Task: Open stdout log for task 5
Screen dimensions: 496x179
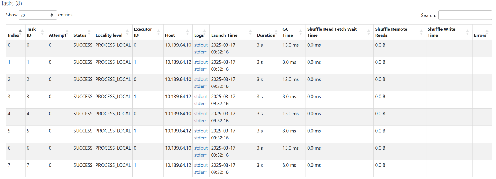Action: (201, 131)
